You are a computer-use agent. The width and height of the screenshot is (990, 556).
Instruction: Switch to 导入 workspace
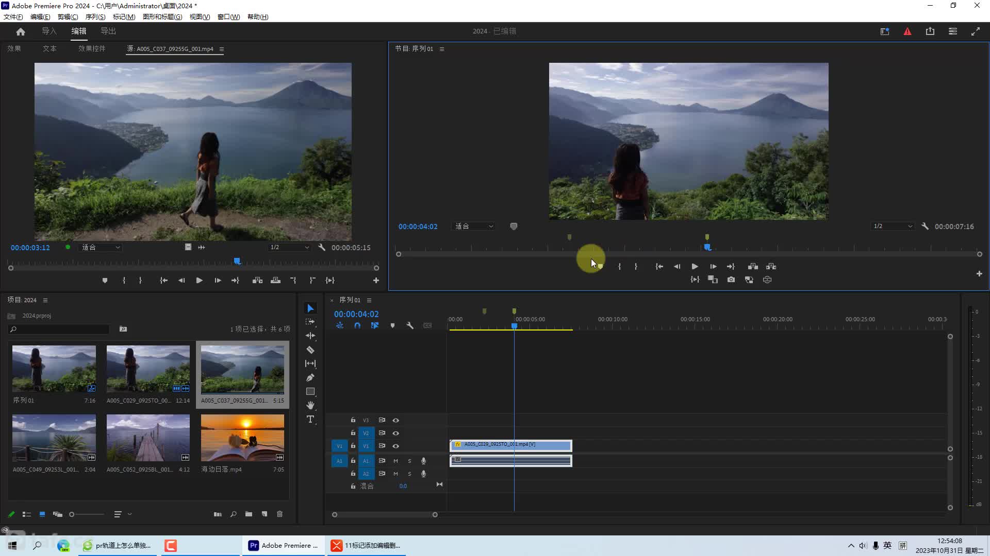(x=49, y=31)
